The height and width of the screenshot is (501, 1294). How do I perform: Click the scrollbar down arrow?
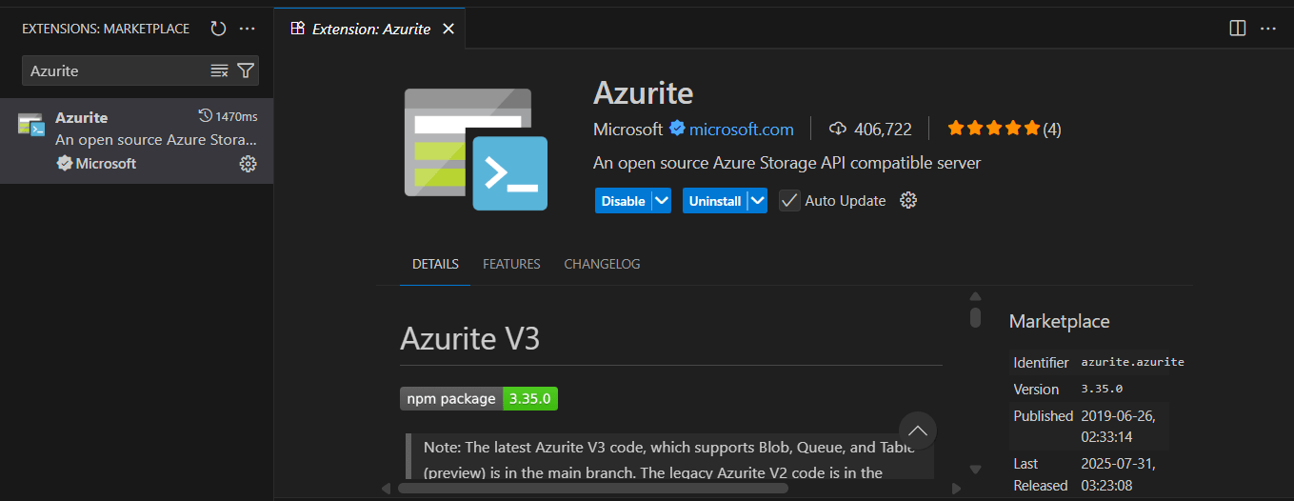[x=975, y=469]
